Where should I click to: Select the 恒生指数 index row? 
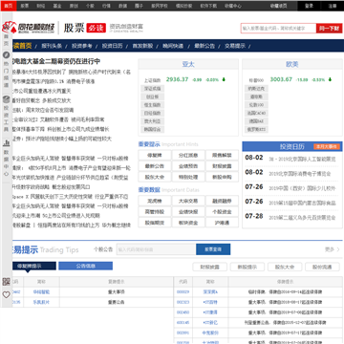pos(153,105)
